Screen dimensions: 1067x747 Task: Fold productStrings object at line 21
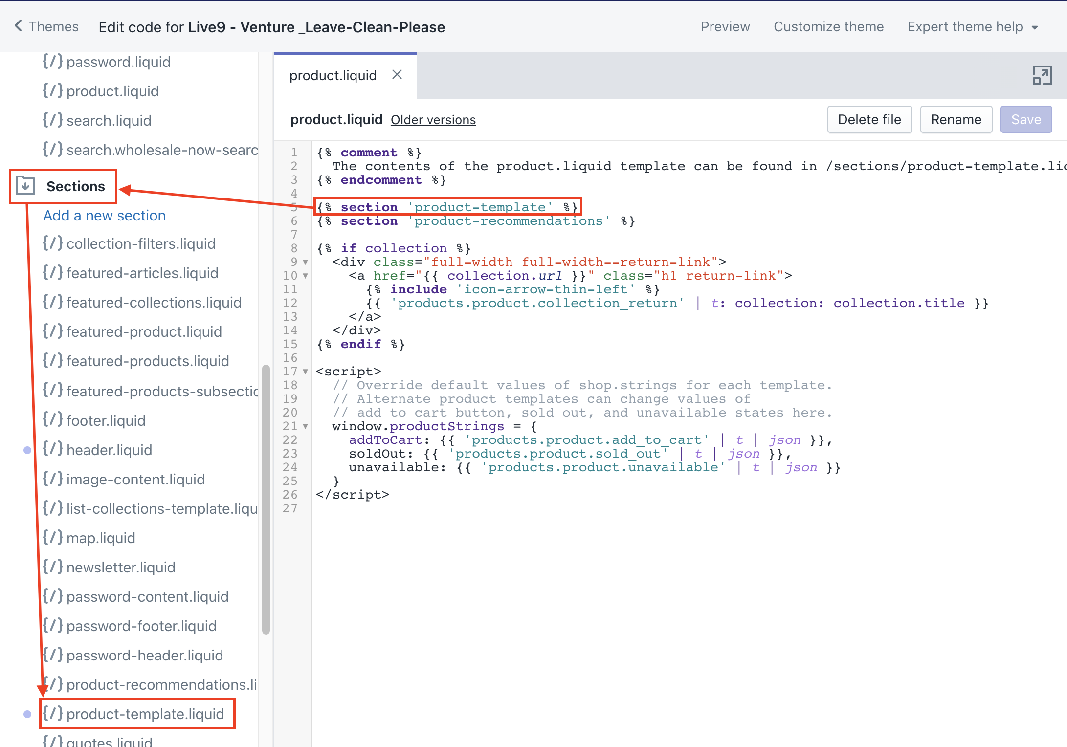305,426
